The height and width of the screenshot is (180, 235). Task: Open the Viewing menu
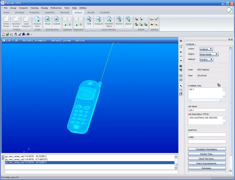(34, 8)
